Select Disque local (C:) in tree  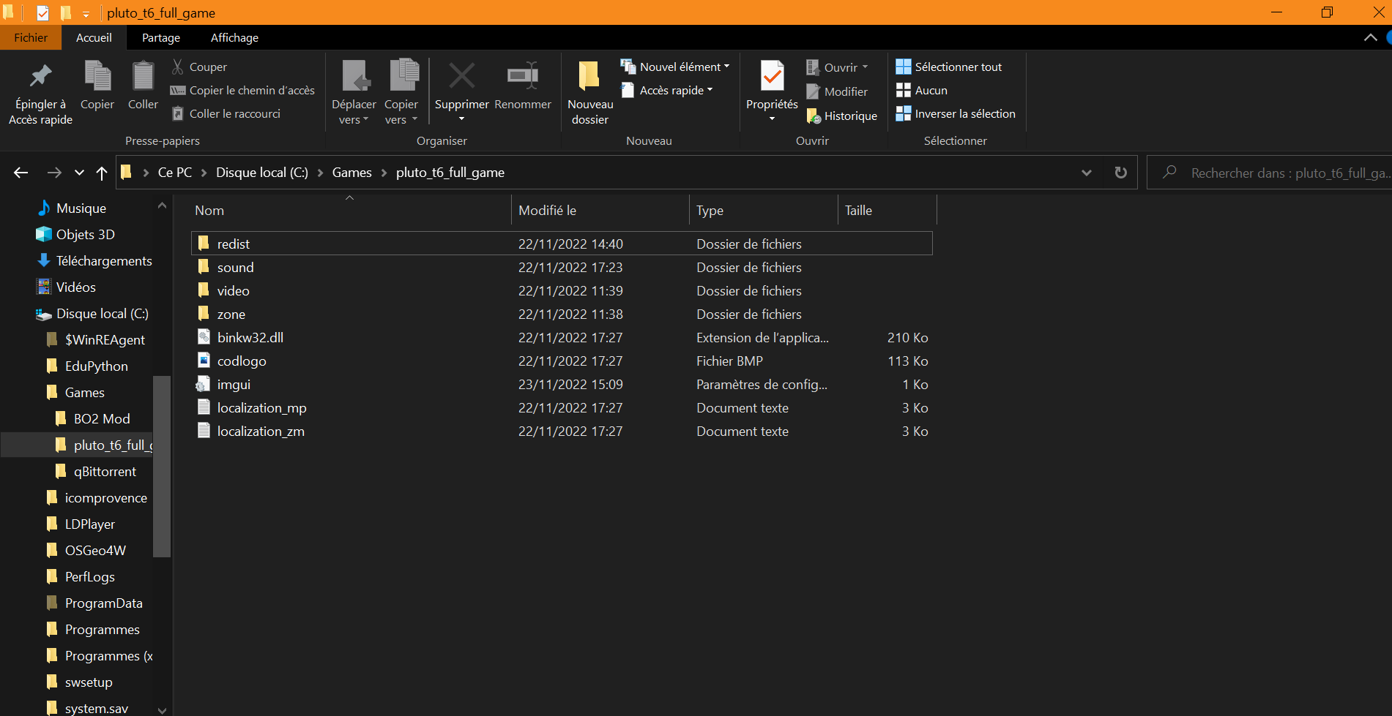point(92,314)
